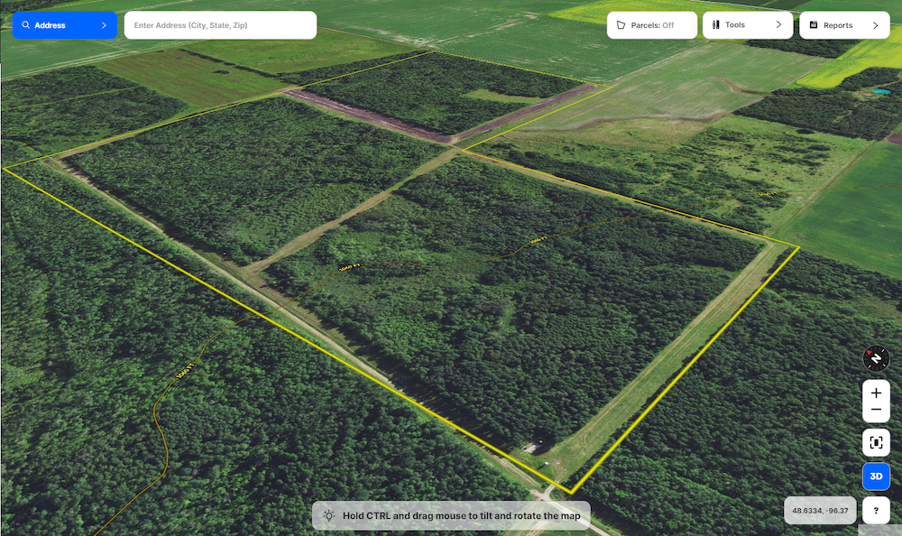Zoom in with the plus button
Viewport: 902px width, 536px height.
[x=876, y=393]
